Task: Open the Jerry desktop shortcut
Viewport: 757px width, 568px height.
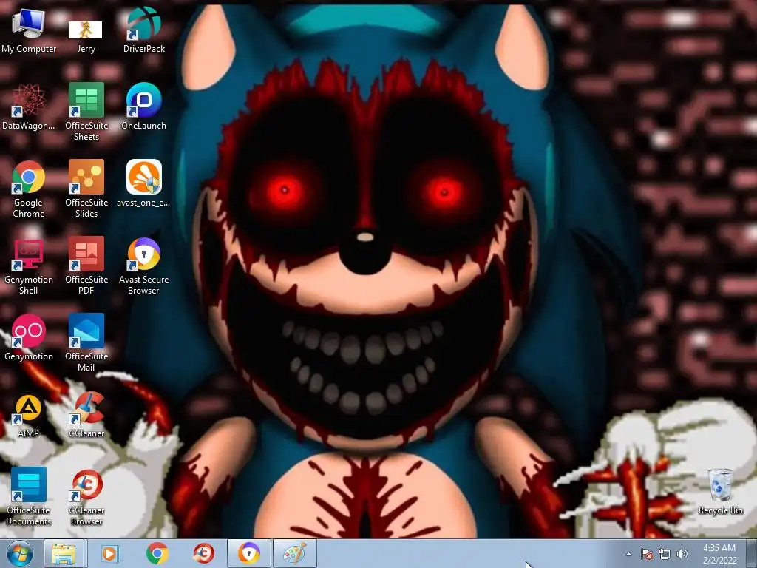Action: click(86, 36)
